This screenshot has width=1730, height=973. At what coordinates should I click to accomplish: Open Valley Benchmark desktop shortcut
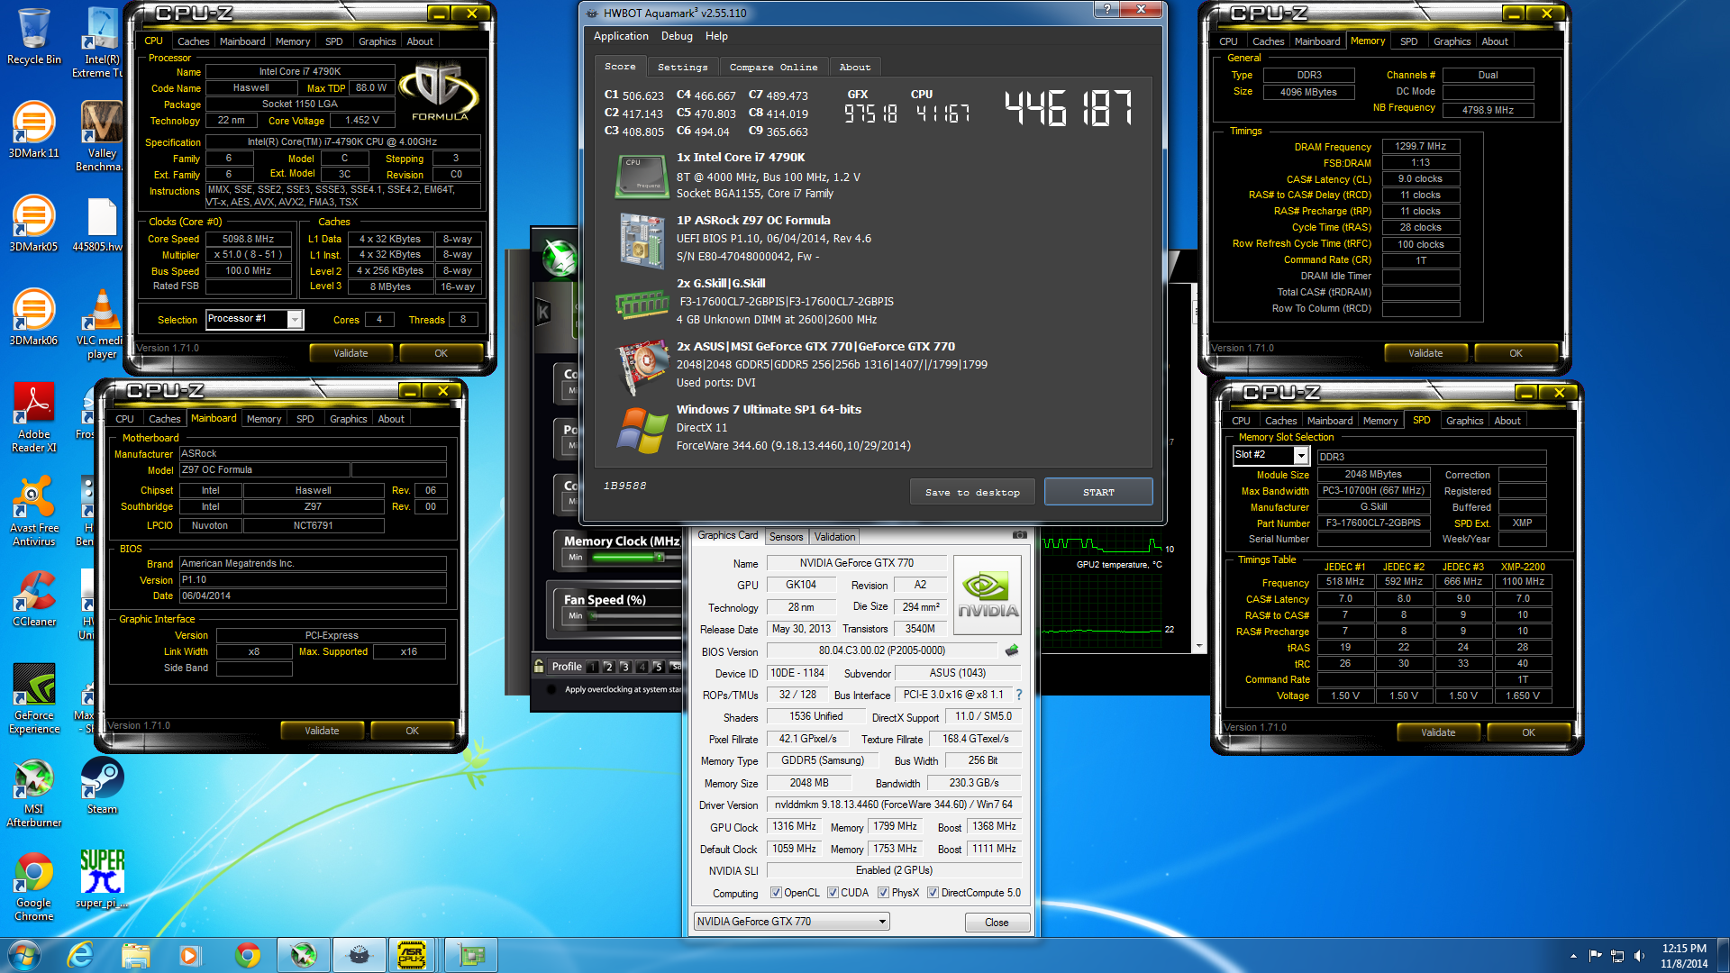[x=102, y=135]
